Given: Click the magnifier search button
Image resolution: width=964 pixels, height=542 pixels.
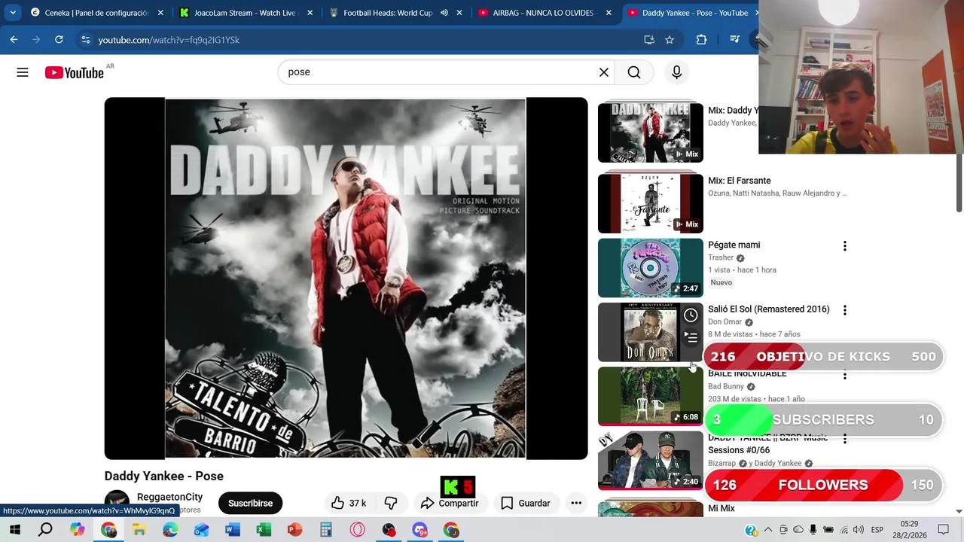Looking at the screenshot, I should point(634,72).
